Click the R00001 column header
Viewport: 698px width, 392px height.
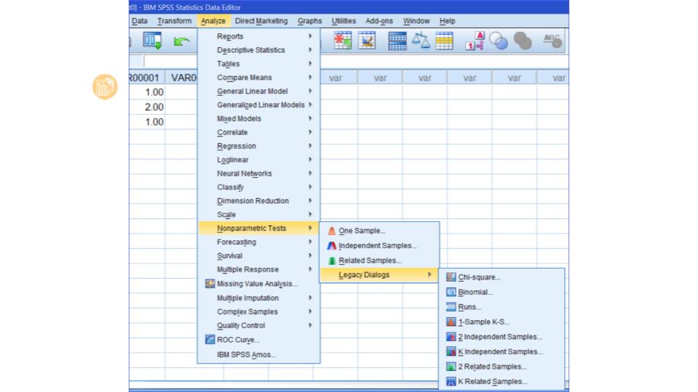click(x=148, y=78)
